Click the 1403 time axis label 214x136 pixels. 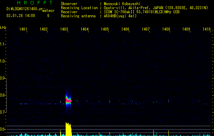[64, 29]
